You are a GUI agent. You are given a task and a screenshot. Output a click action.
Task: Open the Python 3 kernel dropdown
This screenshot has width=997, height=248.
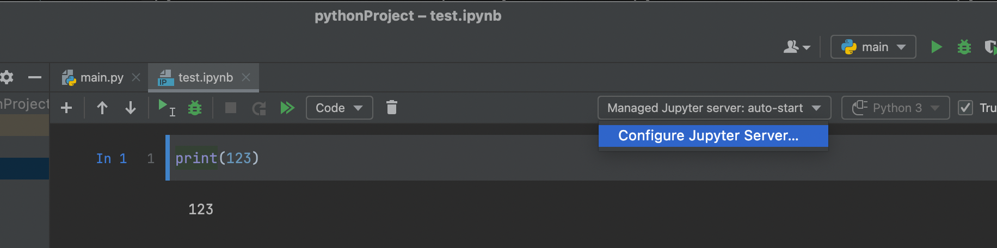895,108
